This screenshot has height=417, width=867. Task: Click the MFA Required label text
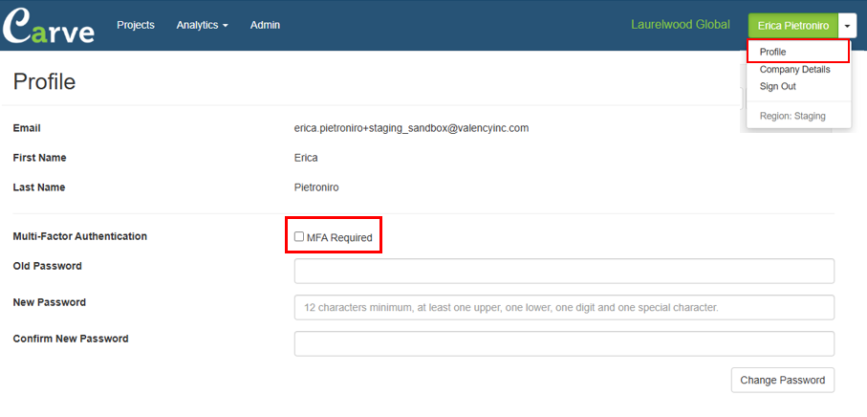click(339, 238)
